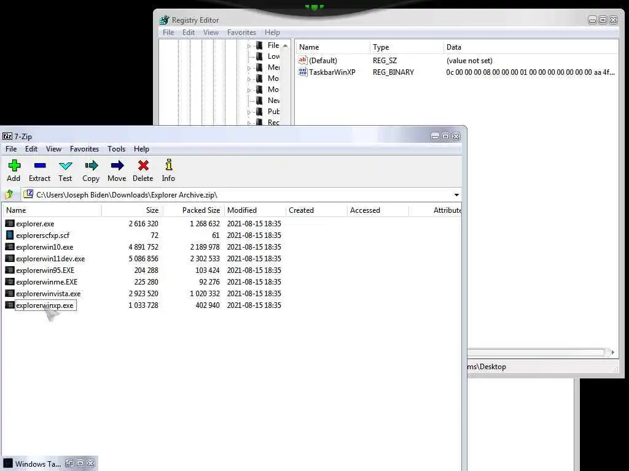This screenshot has width=629, height=471.
Task: Click packed size 402 940 of explorerwinxp.exe
Action: [x=208, y=305]
